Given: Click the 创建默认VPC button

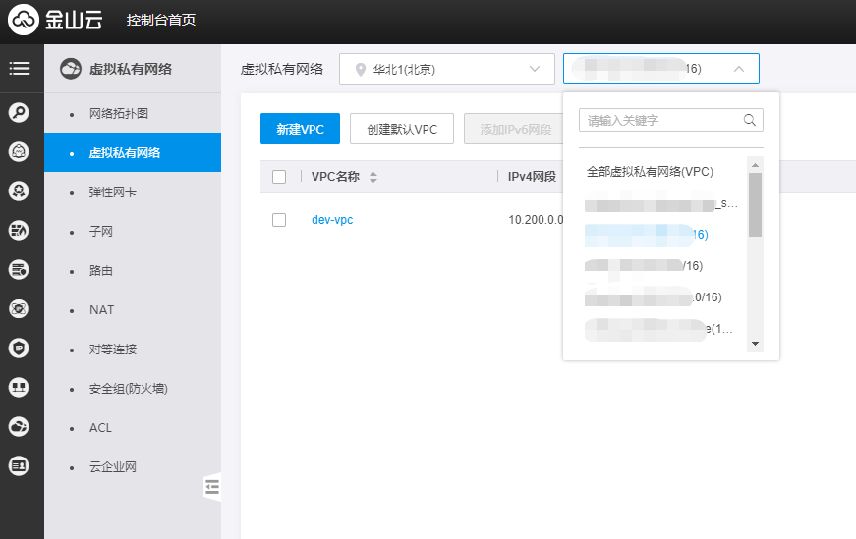Looking at the screenshot, I should pos(401,130).
